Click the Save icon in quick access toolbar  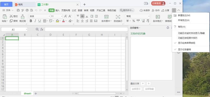point(18,10)
